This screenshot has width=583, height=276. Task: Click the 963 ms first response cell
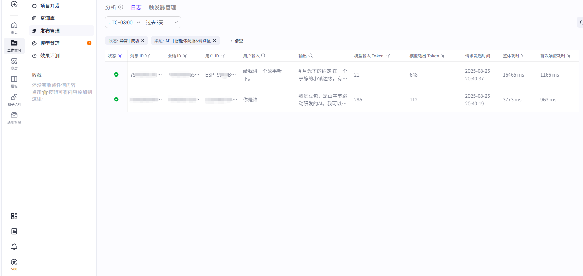[x=548, y=100]
